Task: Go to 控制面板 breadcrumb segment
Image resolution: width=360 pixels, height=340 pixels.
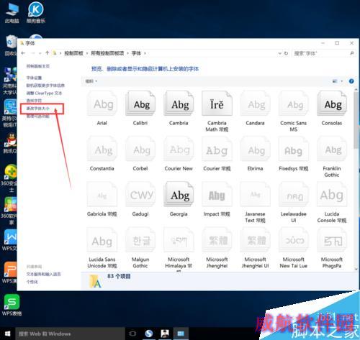Action: coord(73,53)
